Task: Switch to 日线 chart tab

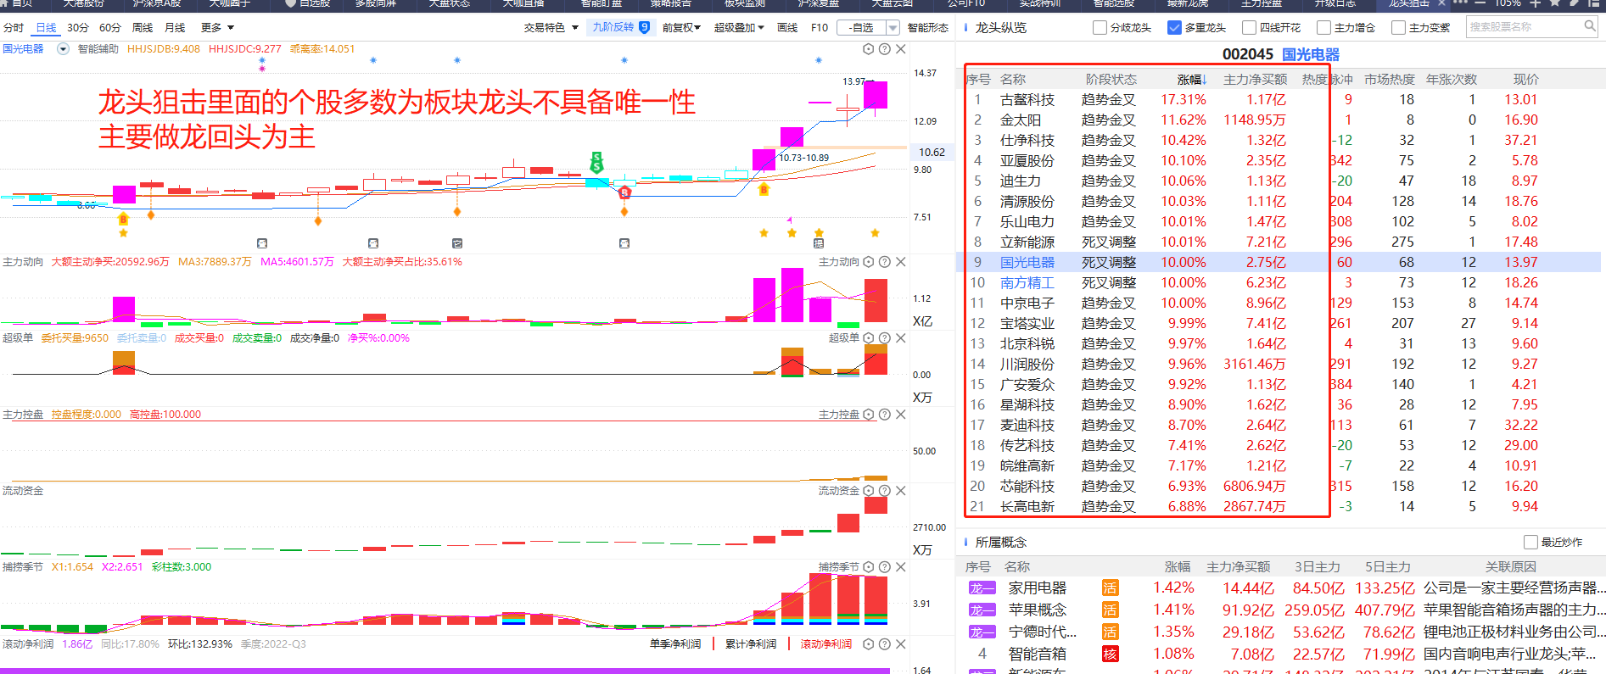Action: tap(46, 28)
